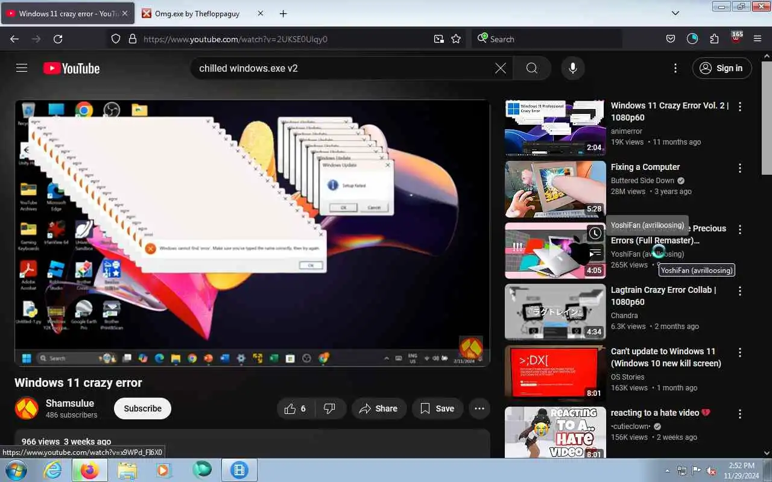Open the OS Stories channel name
Viewport: 772px width, 482px height.
click(x=628, y=377)
